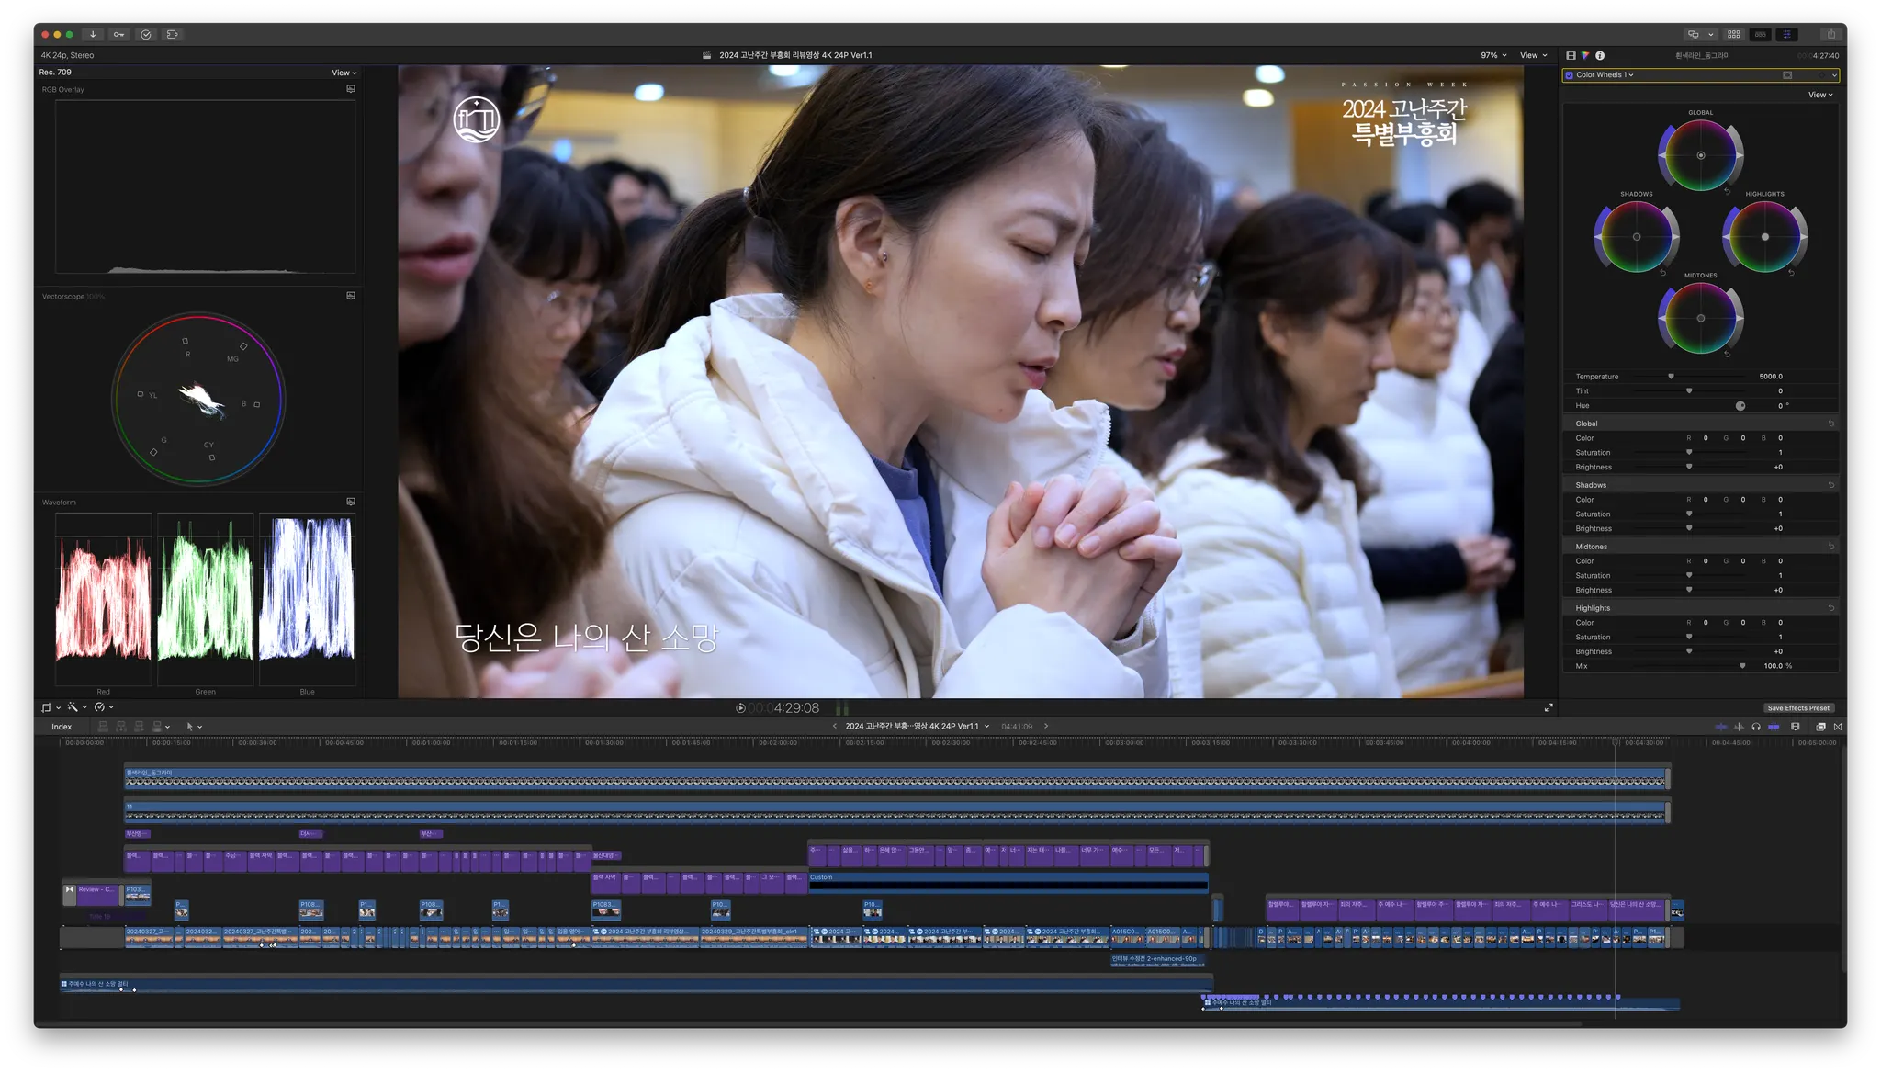1881x1073 pixels.
Task: Open the timeline Index tab
Action: click(x=62, y=727)
